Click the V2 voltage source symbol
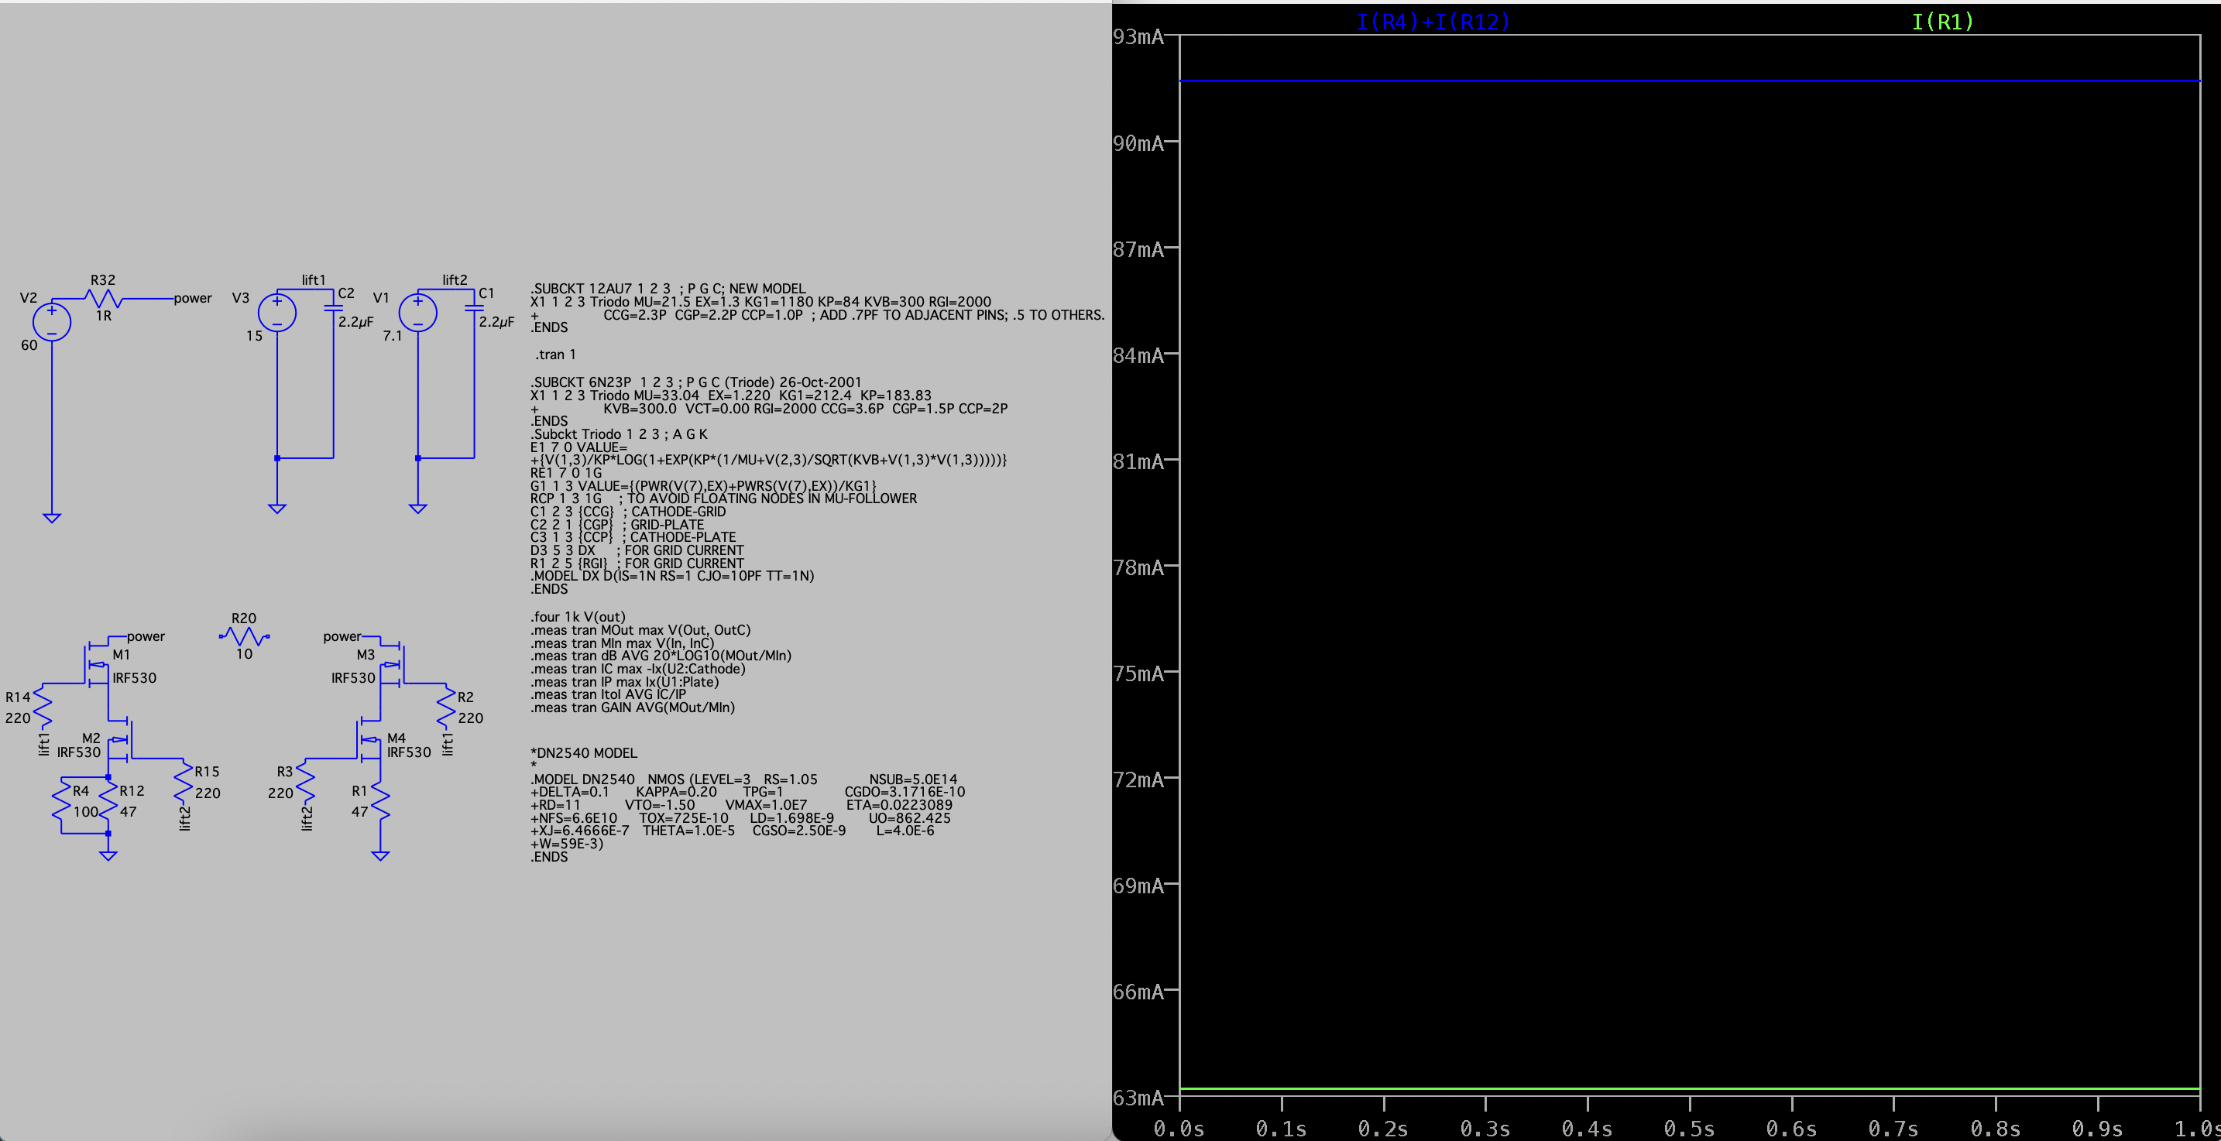 click(52, 321)
